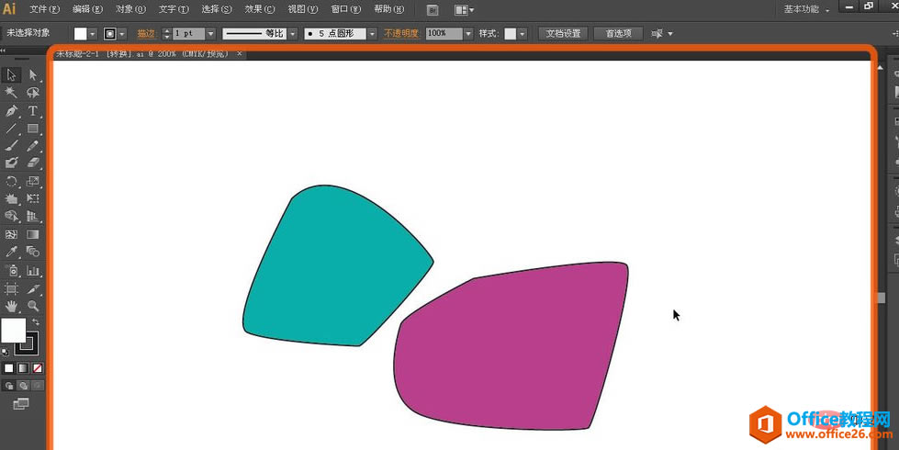Screen dimensions: 899x450
Task: Select the Zoom magnifier tool
Action: pyautogui.click(x=33, y=306)
